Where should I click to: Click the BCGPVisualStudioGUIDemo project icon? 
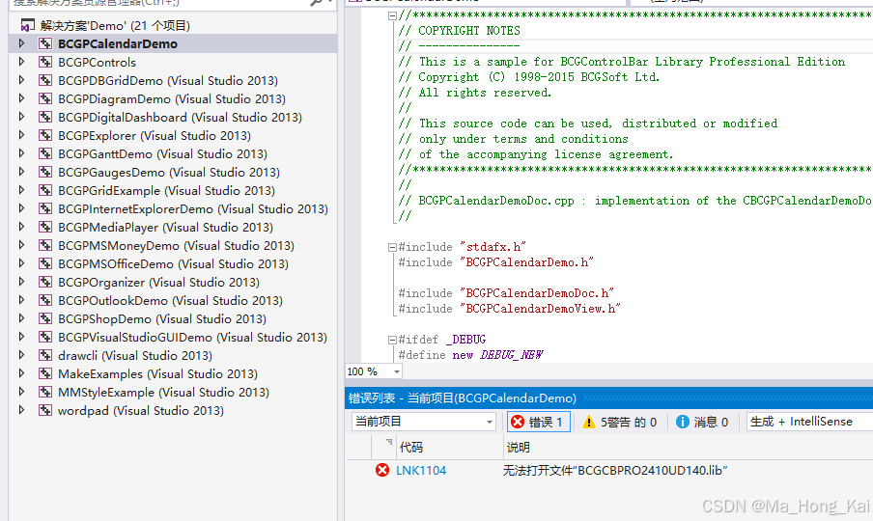pos(45,337)
